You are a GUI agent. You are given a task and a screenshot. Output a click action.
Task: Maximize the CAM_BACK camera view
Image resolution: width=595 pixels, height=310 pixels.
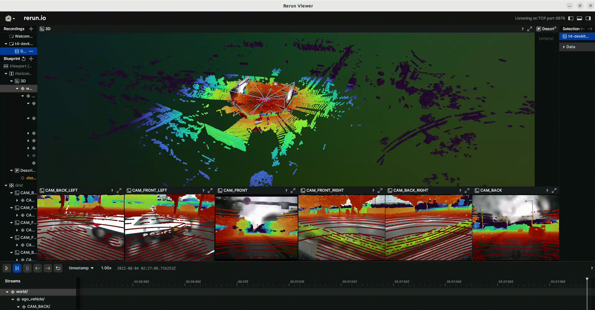tap(555, 190)
